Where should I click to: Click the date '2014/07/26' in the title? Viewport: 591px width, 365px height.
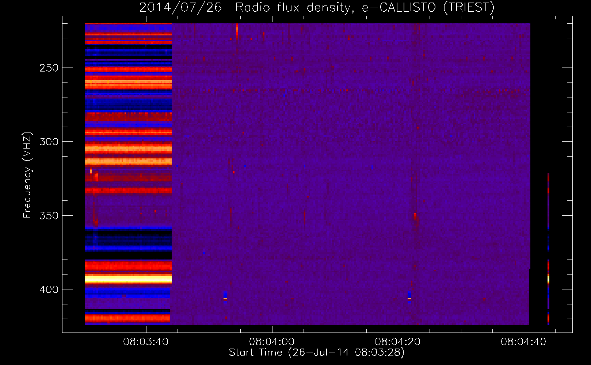[180, 7]
